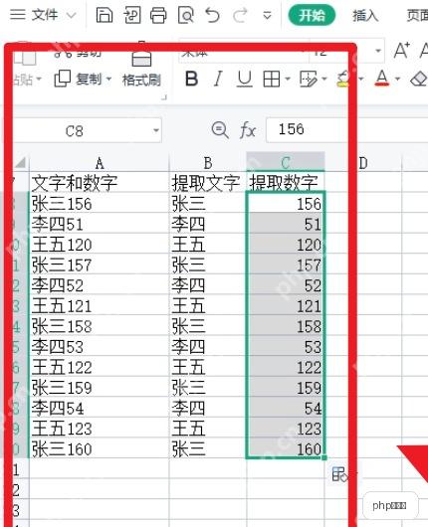Click cell with 文字和数字 header
This screenshot has width=428, height=527.
point(99,182)
